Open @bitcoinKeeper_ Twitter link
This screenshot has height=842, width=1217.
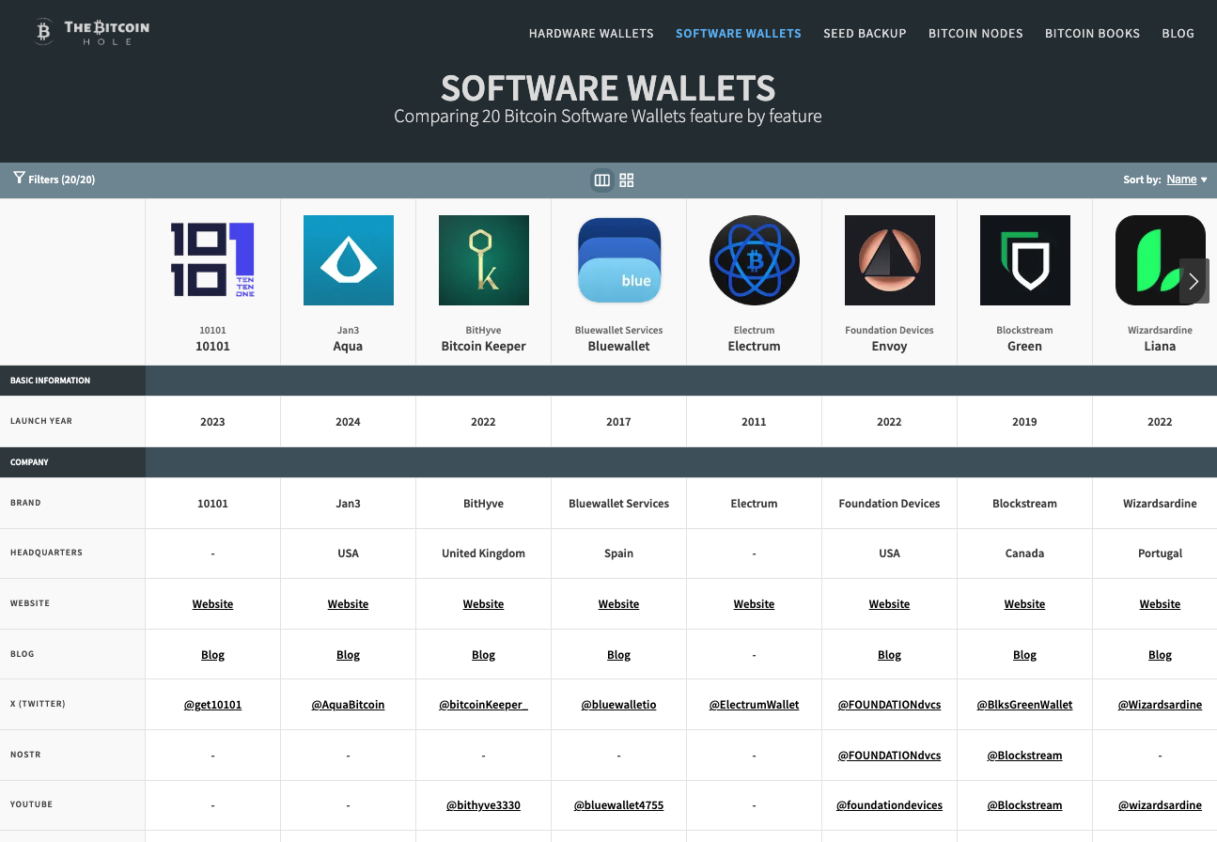click(484, 705)
